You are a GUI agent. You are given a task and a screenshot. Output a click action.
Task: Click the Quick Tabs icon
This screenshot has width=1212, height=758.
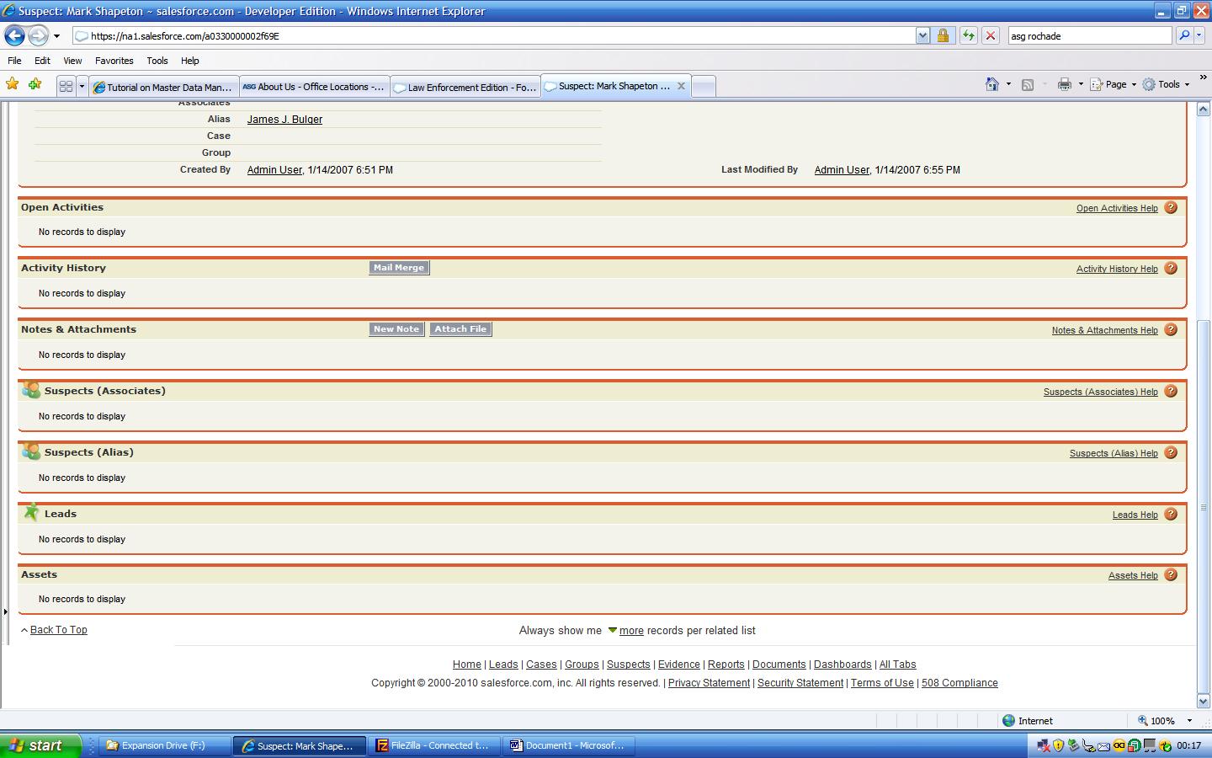click(66, 86)
